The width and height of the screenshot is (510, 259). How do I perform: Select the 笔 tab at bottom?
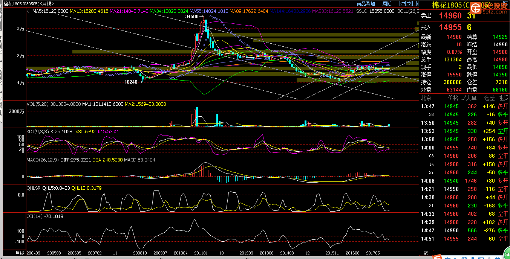426,253
